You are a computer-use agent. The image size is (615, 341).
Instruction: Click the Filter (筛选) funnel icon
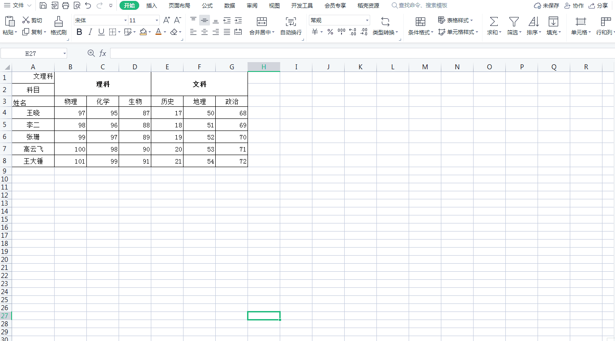tap(514, 21)
